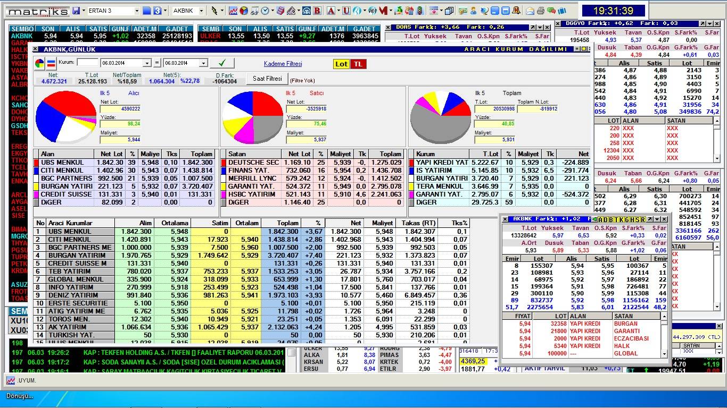Image resolution: width=727 pixels, height=408 pixels.
Task: Open the line chart tool in toolbar
Action: [x=233, y=11]
